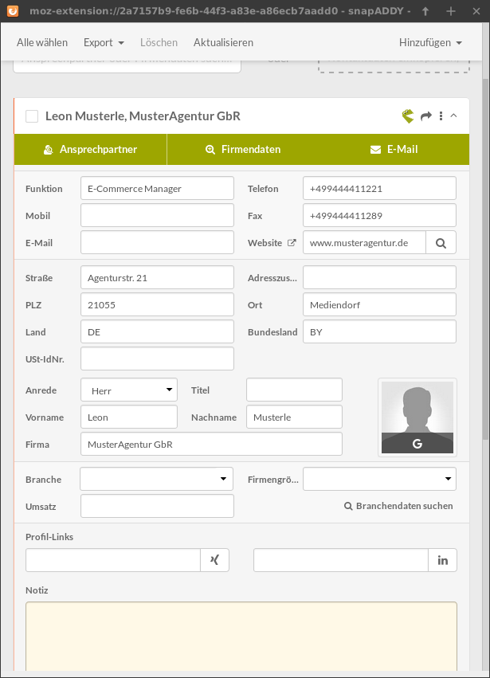Open the Export menu
Viewport: 490px width, 678px height.
[x=104, y=42]
